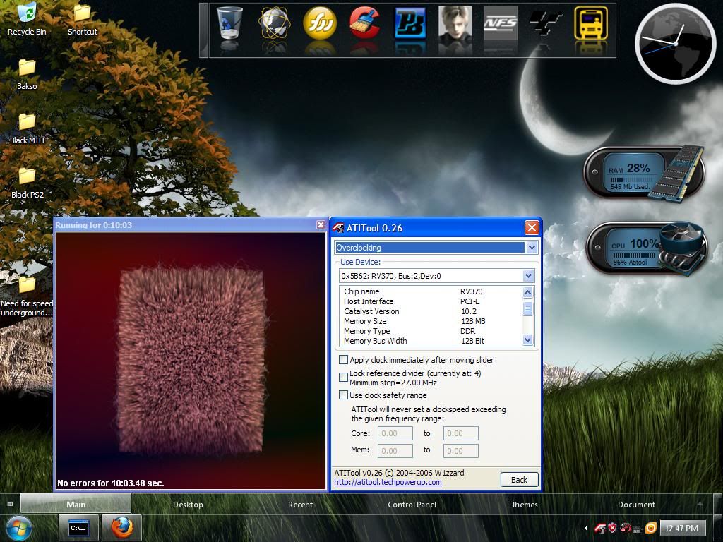723x542 pixels.
Task: Click 'No errors for 10:03.48 sec.' status
Action: pyautogui.click(x=111, y=483)
